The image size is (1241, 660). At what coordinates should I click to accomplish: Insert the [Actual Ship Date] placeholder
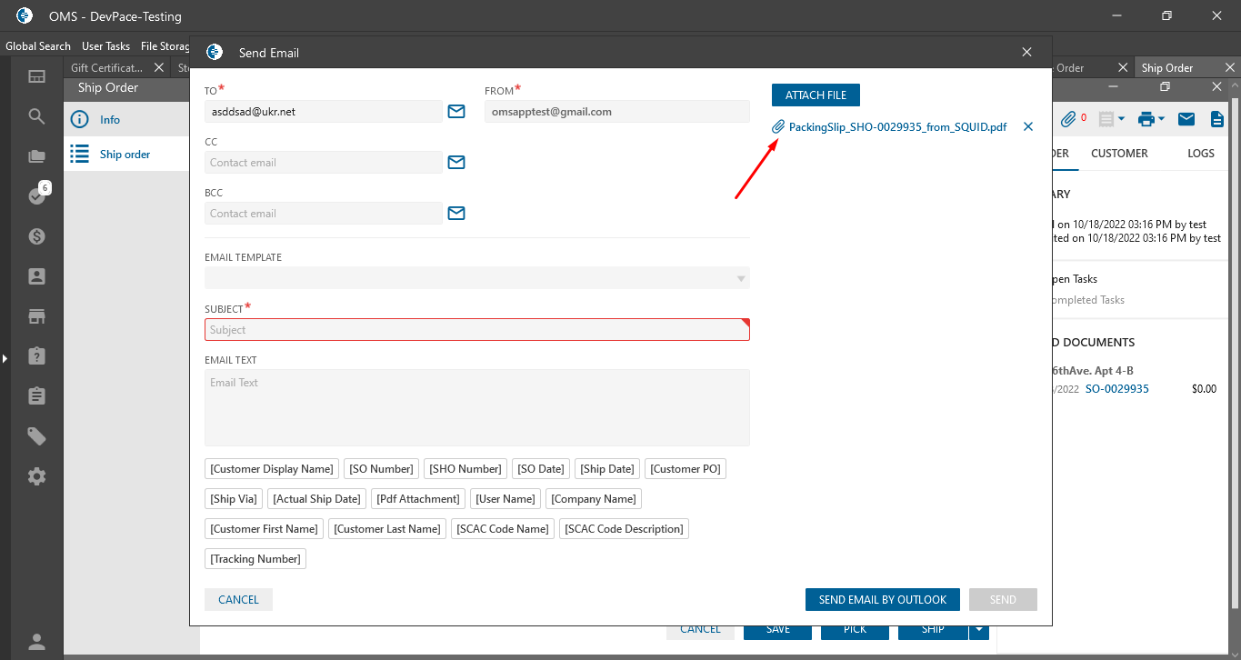click(x=316, y=499)
